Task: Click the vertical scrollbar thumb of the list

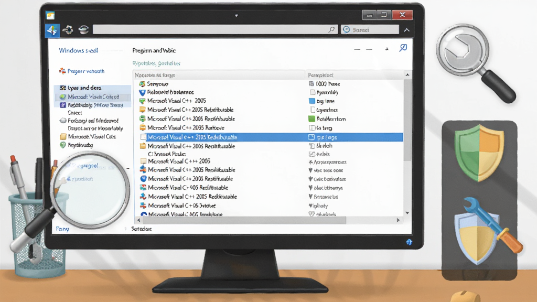Action: (x=407, y=120)
